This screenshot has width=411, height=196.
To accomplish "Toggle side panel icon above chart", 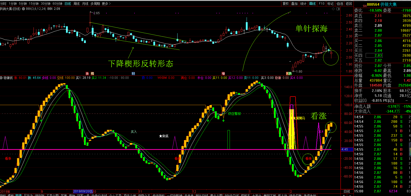I will click(x=338, y=9).
